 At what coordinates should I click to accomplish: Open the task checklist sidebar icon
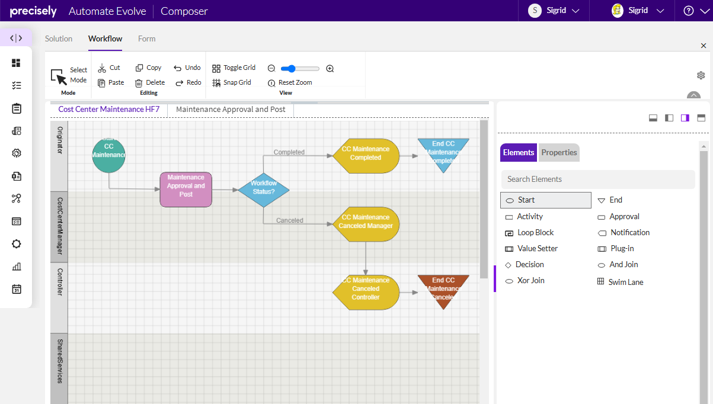pyautogui.click(x=16, y=85)
